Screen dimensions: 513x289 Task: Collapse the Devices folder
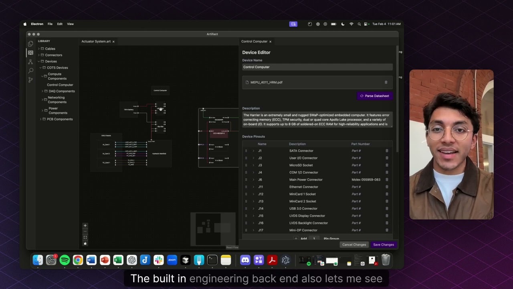[39, 61]
